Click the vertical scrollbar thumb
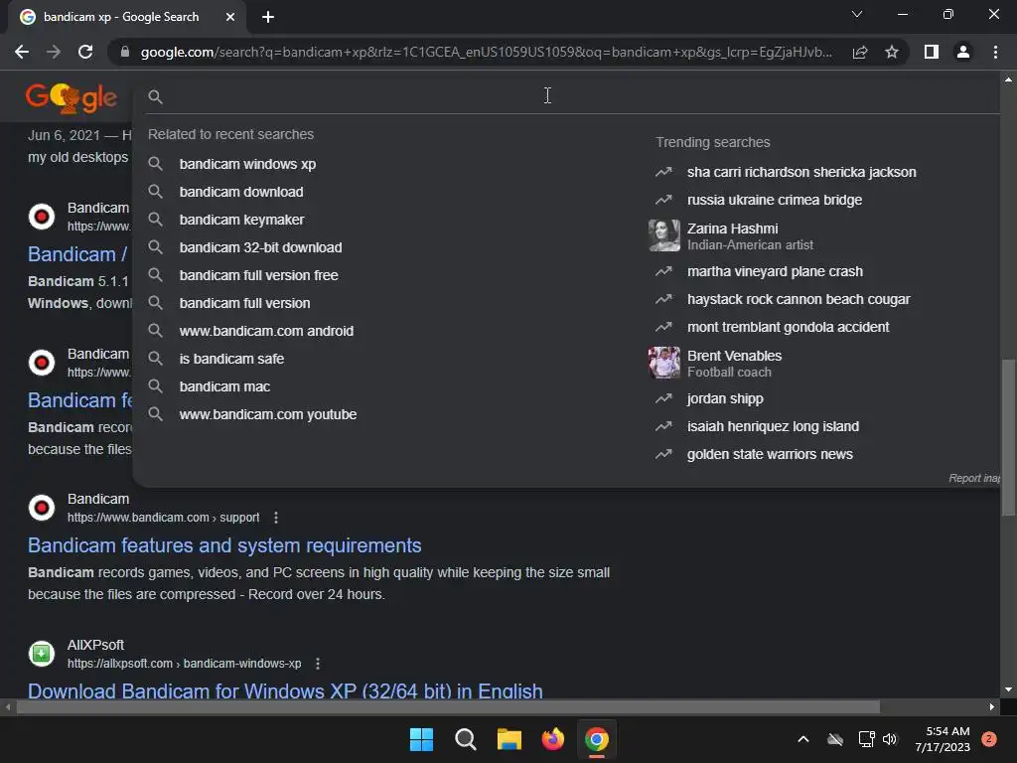This screenshot has width=1017, height=763. point(1009,437)
